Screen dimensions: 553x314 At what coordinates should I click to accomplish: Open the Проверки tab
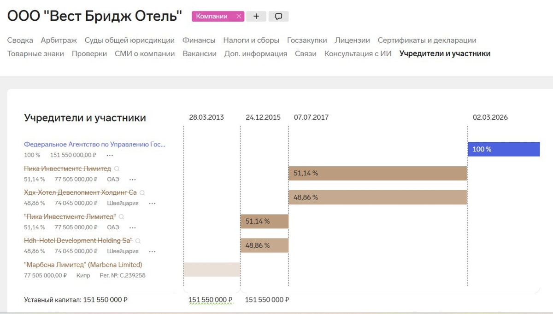tap(89, 54)
